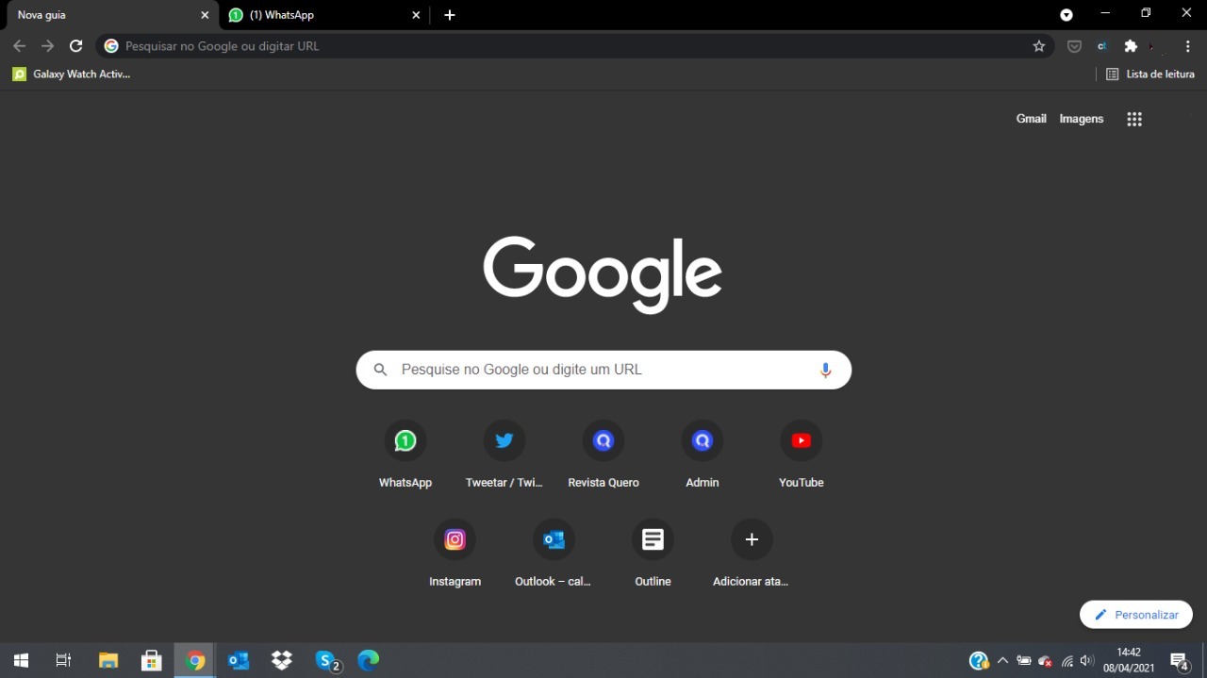Reload the current page

pyautogui.click(x=76, y=46)
